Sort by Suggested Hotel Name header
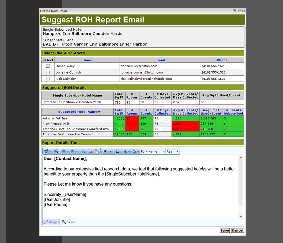The width and height of the screenshot is (283, 243). 78,111
